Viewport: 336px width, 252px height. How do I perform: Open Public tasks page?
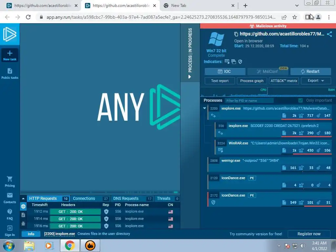tap(10, 73)
